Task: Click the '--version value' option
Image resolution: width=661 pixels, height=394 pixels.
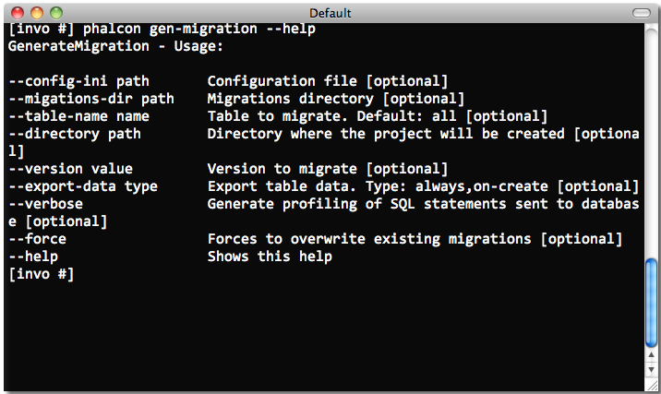Action: [70, 169]
